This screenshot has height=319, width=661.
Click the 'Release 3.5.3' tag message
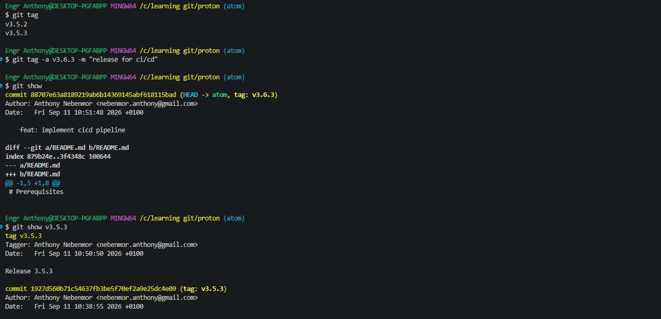[x=29, y=271]
